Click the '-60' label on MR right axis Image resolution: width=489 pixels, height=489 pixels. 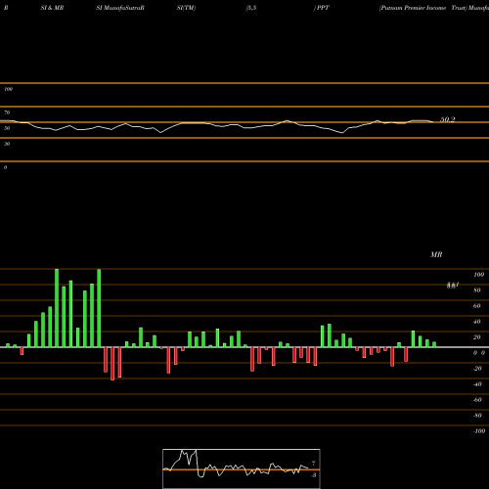pos(477,400)
